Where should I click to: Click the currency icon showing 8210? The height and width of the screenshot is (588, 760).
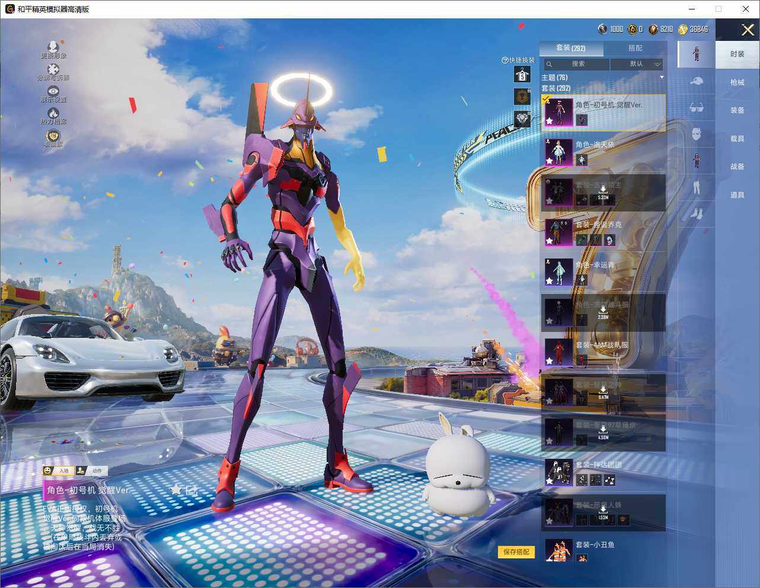pos(653,29)
